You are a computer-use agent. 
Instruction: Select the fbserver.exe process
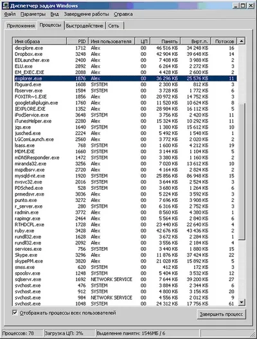tap(125, 91)
